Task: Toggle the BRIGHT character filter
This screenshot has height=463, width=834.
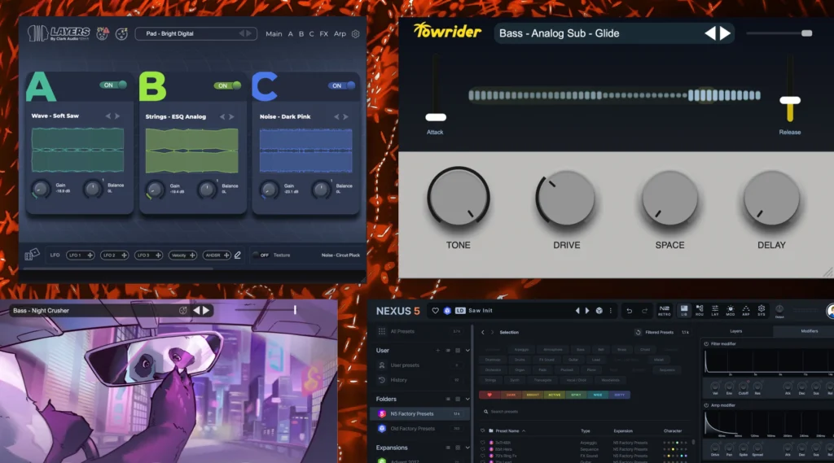Action: pyautogui.click(x=533, y=395)
